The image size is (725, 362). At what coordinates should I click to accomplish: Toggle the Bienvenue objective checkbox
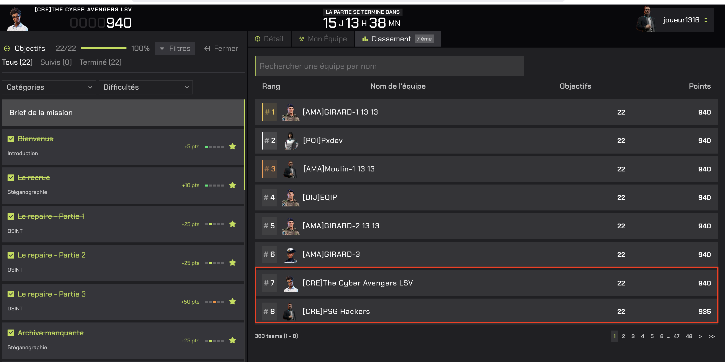pyautogui.click(x=11, y=139)
